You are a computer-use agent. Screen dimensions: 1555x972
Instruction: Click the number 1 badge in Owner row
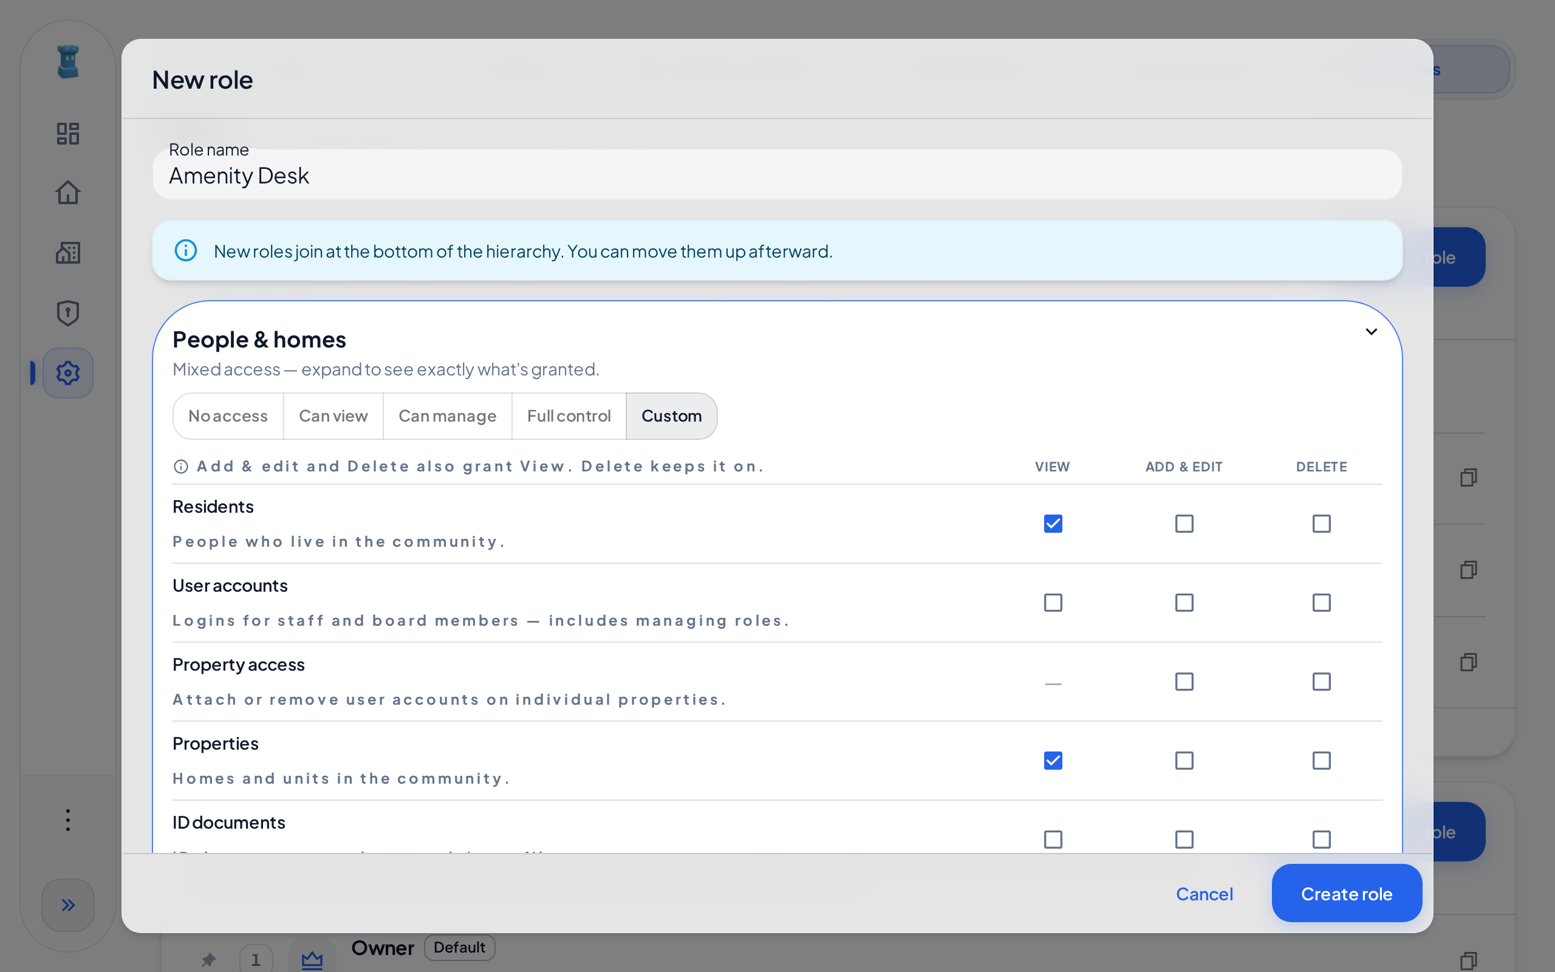click(256, 960)
